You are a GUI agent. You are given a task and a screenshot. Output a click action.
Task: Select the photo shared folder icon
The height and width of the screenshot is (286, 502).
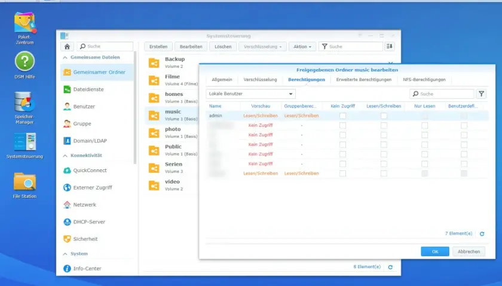pyautogui.click(x=154, y=133)
